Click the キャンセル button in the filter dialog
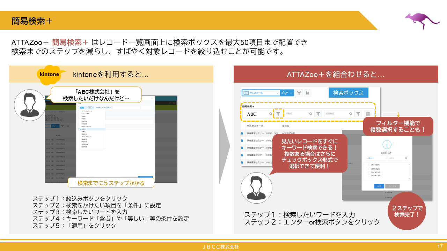 pyautogui.click(x=393, y=186)
